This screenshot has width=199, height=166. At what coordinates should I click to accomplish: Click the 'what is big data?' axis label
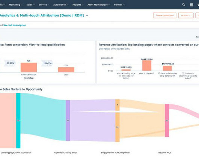[147, 73]
